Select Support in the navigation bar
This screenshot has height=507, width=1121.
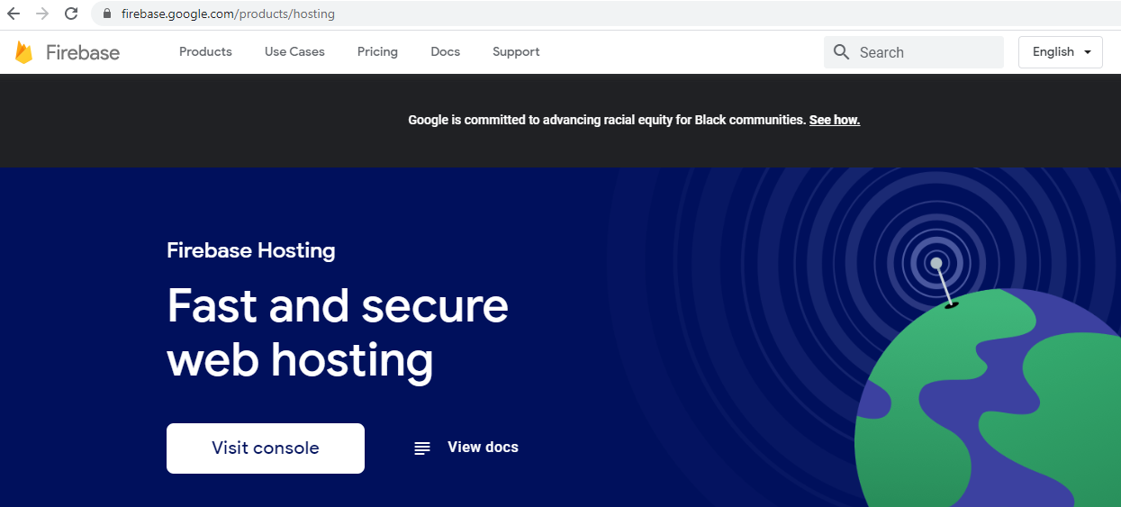click(x=516, y=52)
